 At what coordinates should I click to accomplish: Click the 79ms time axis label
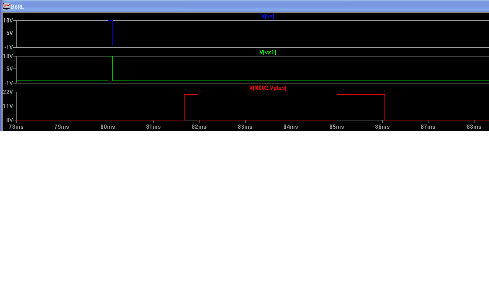(62, 127)
